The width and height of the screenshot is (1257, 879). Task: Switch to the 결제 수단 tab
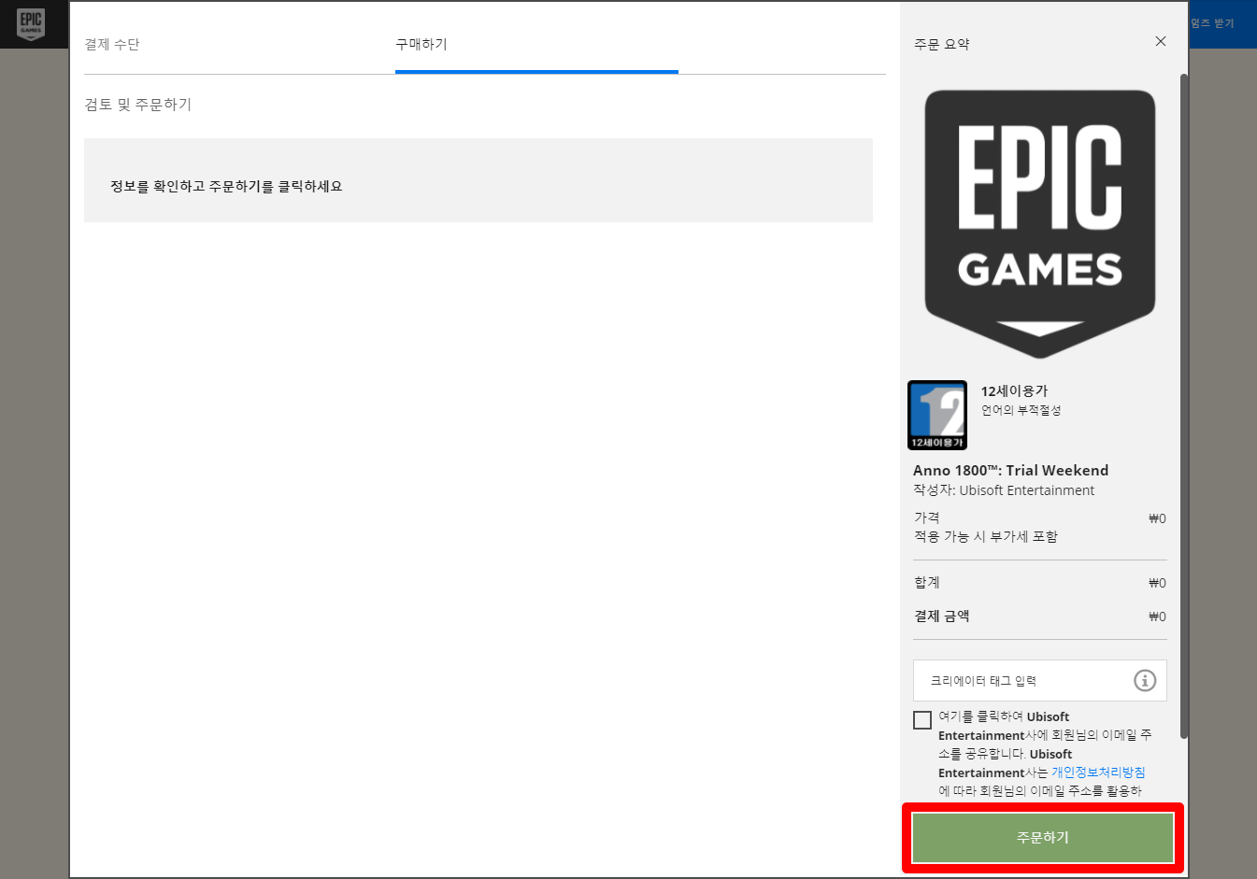click(112, 44)
